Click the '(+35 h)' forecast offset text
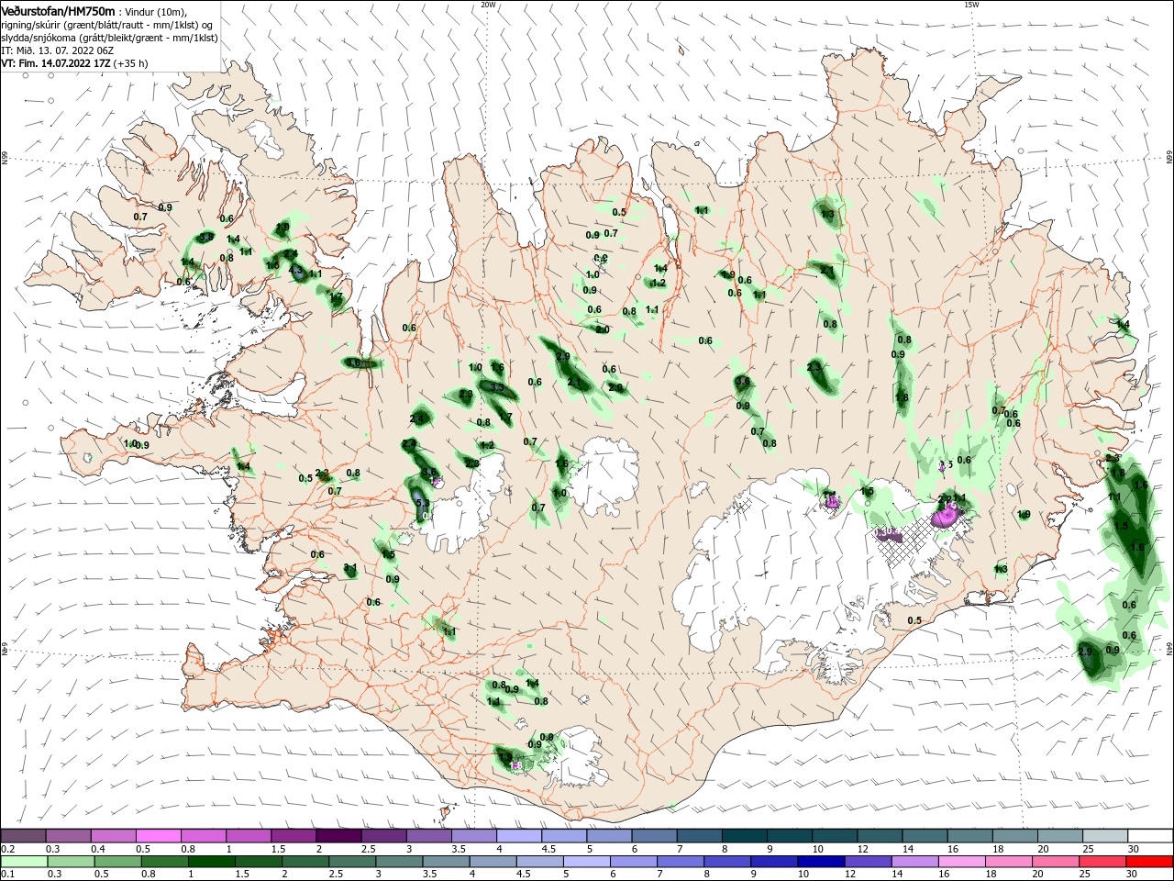 (x=130, y=63)
